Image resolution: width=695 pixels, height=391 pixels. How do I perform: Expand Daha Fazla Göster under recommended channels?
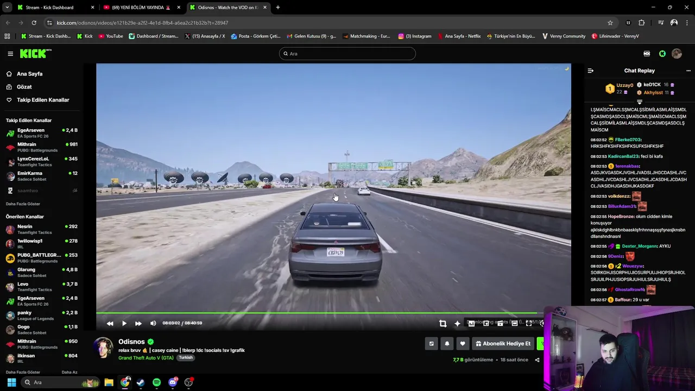(x=23, y=373)
